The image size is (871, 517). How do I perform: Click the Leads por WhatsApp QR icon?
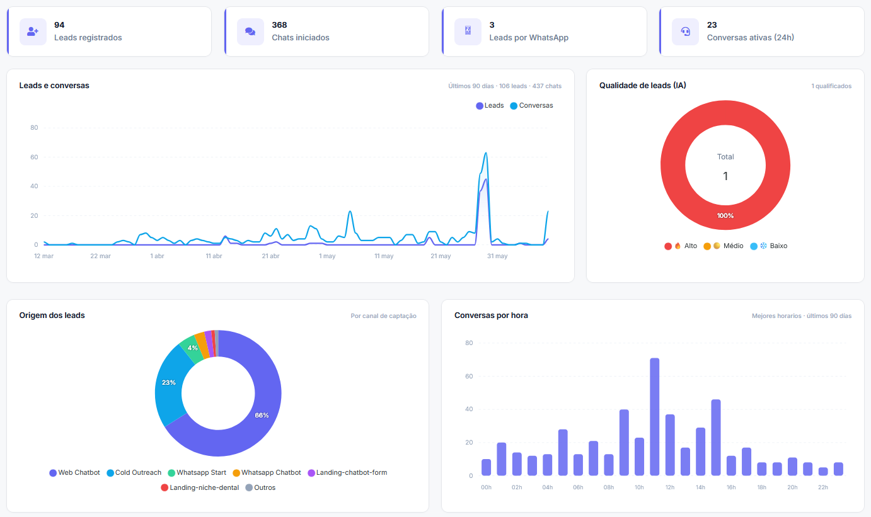(468, 31)
